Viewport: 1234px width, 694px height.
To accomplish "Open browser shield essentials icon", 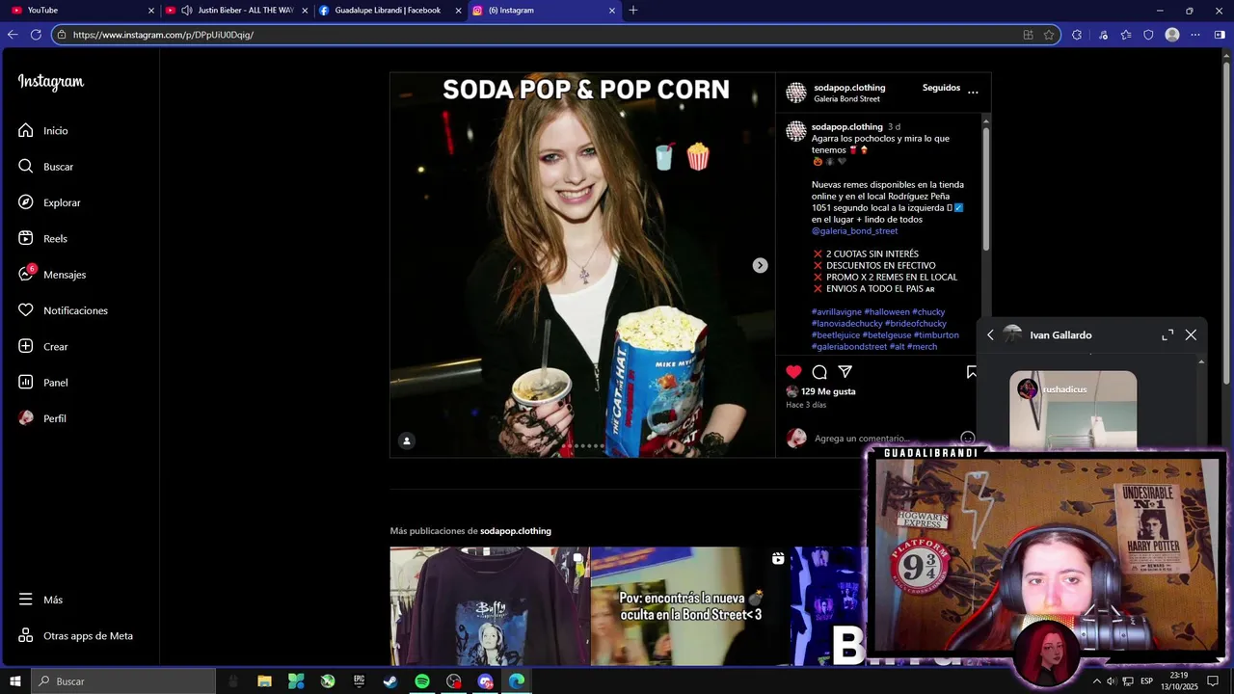I will click(1148, 35).
